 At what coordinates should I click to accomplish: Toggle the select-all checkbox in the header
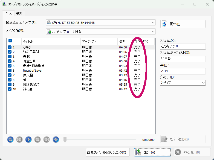[x=10, y=41]
